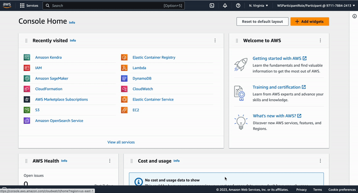The height and width of the screenshot is (193, 358).
Task: Open the Services grid menu
Action: 29,5
